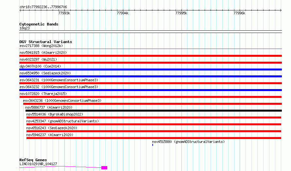291x171 pixels.
Task: Click the esv2717388 (Wong2012b) variant label
Action: click(41, 46)
